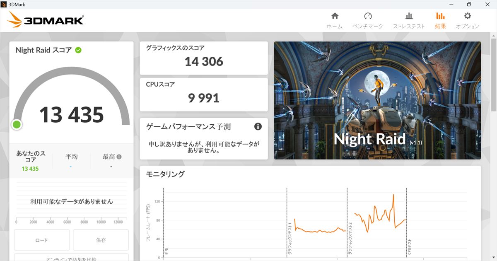Screen dimensions: 497x261
Task: Click info icon next to 最高
Action: (x=119, y=157)
